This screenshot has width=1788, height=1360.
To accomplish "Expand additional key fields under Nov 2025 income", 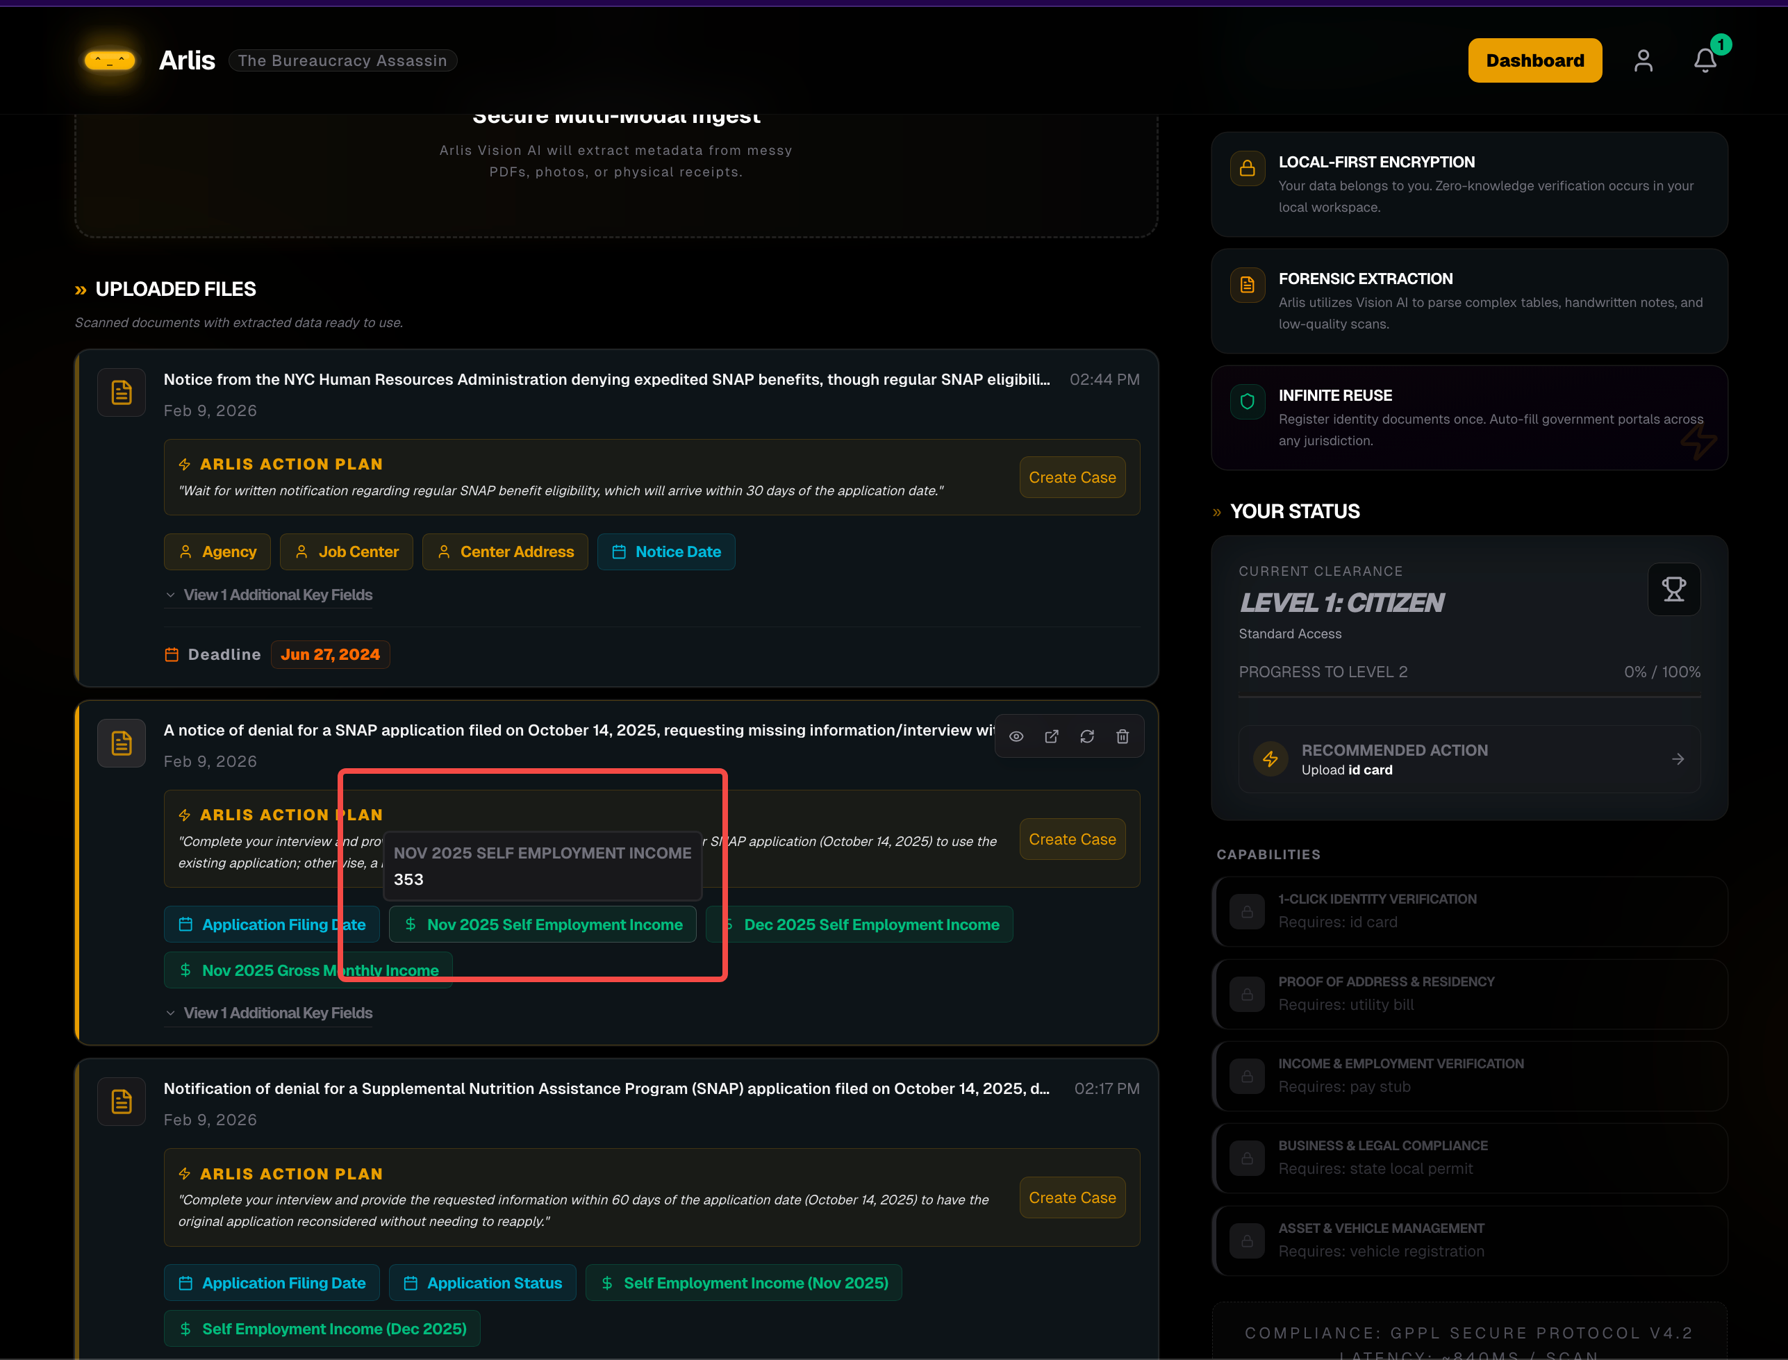I will coord(278,1013).
